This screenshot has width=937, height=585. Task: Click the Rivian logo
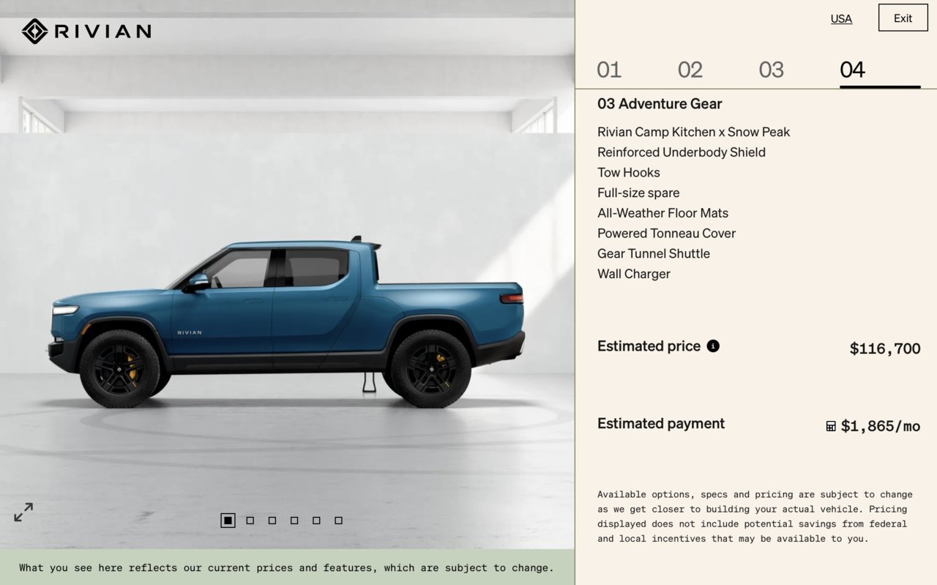86,31
